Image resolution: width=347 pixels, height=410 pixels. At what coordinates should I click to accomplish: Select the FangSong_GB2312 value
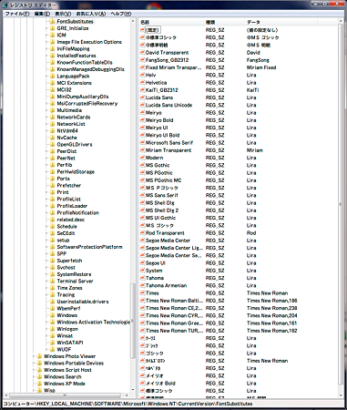pos(167,60)
